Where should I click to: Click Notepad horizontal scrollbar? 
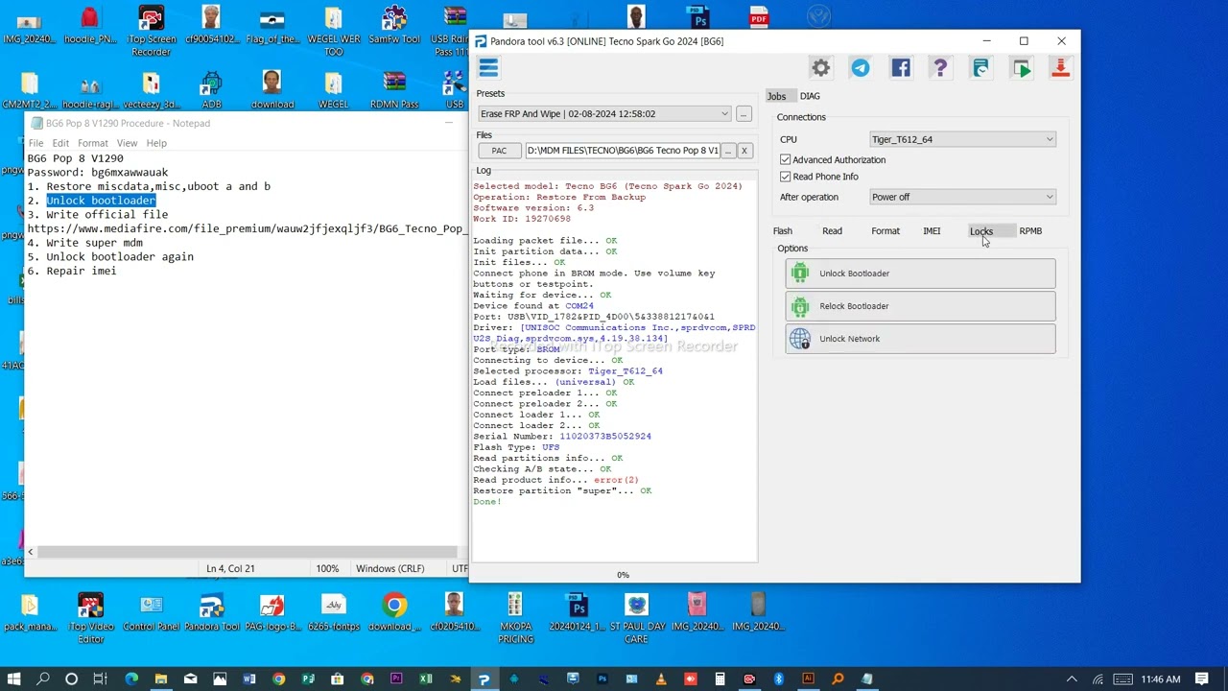(x=248, y=552)
